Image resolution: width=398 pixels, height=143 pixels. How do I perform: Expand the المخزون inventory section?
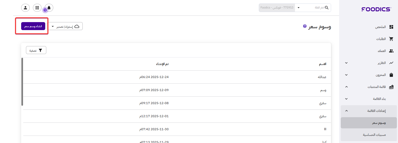pyautogui.click(x=346, y=75)
